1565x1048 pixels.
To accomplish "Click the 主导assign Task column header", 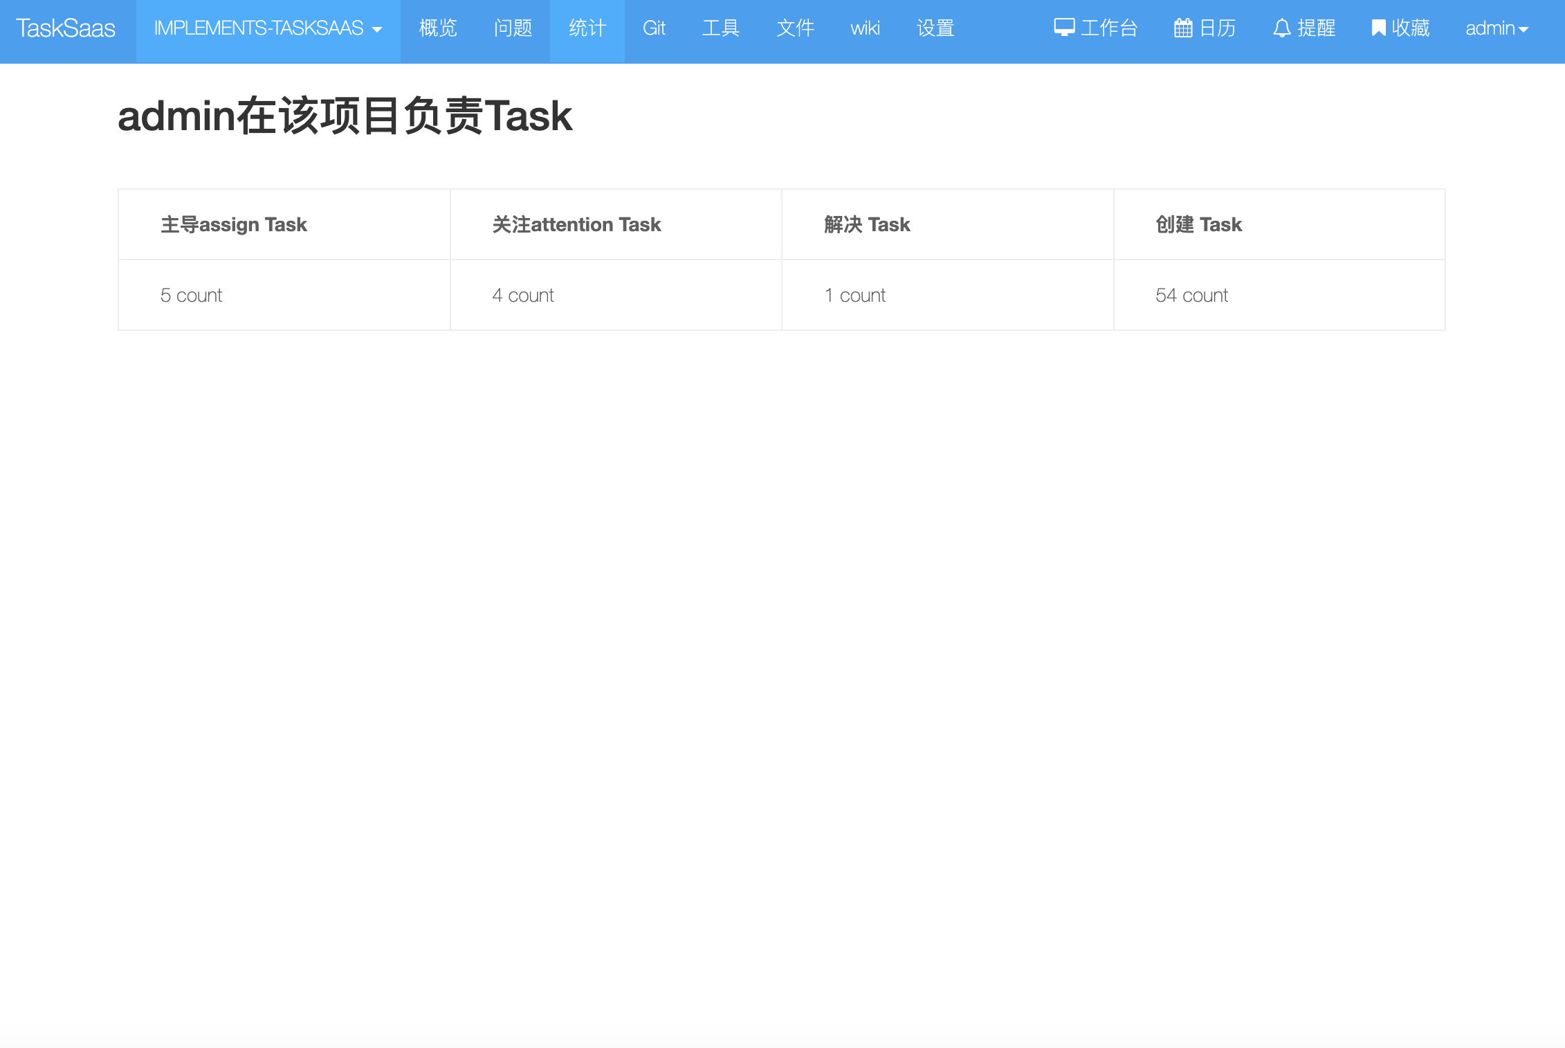I will pos(234,225).
